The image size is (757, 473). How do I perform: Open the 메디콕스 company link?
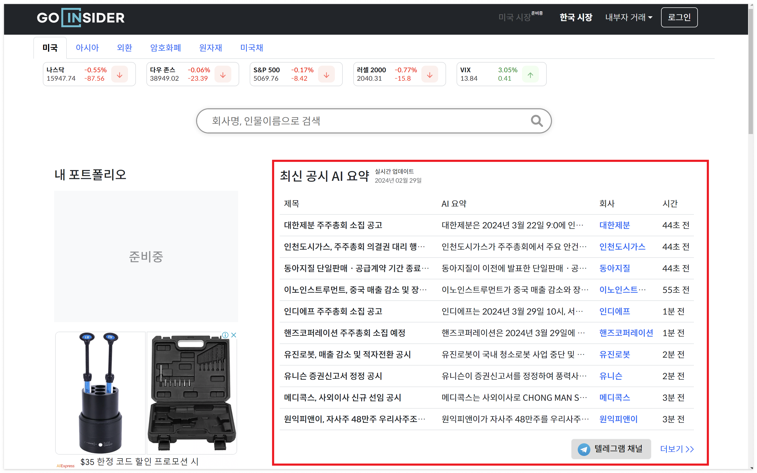click(615, 398)
